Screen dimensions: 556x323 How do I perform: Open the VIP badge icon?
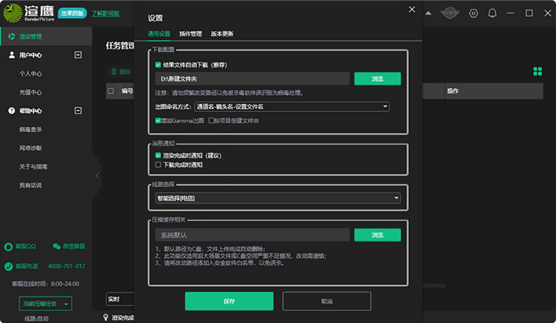[450, 13]
